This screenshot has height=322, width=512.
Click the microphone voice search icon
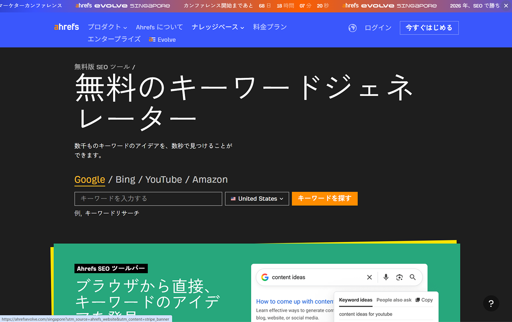click(x=386, y=277)
